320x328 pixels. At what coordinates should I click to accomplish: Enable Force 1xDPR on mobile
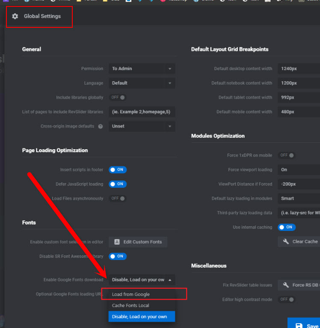pos(287,155)
